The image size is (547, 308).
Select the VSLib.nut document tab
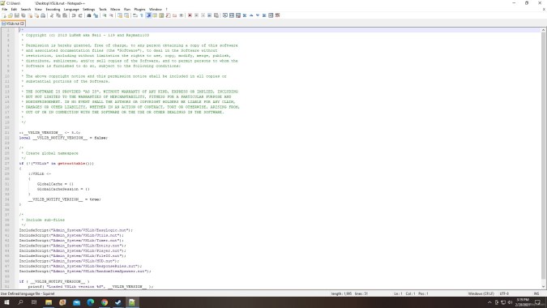(x=12, y=24)
